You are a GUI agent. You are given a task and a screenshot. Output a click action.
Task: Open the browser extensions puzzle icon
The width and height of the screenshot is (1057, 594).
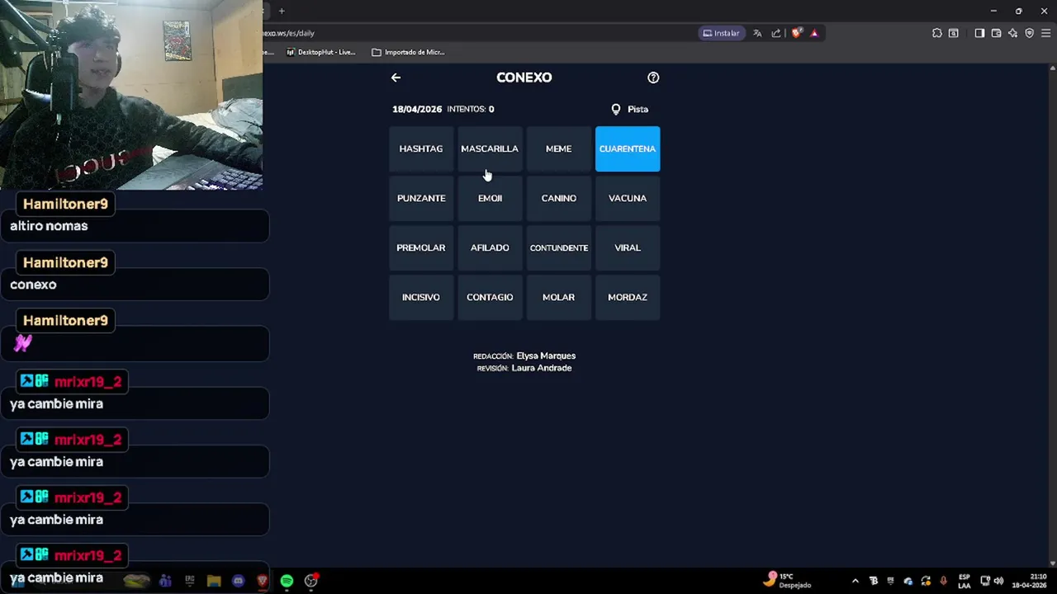[937, 33]
